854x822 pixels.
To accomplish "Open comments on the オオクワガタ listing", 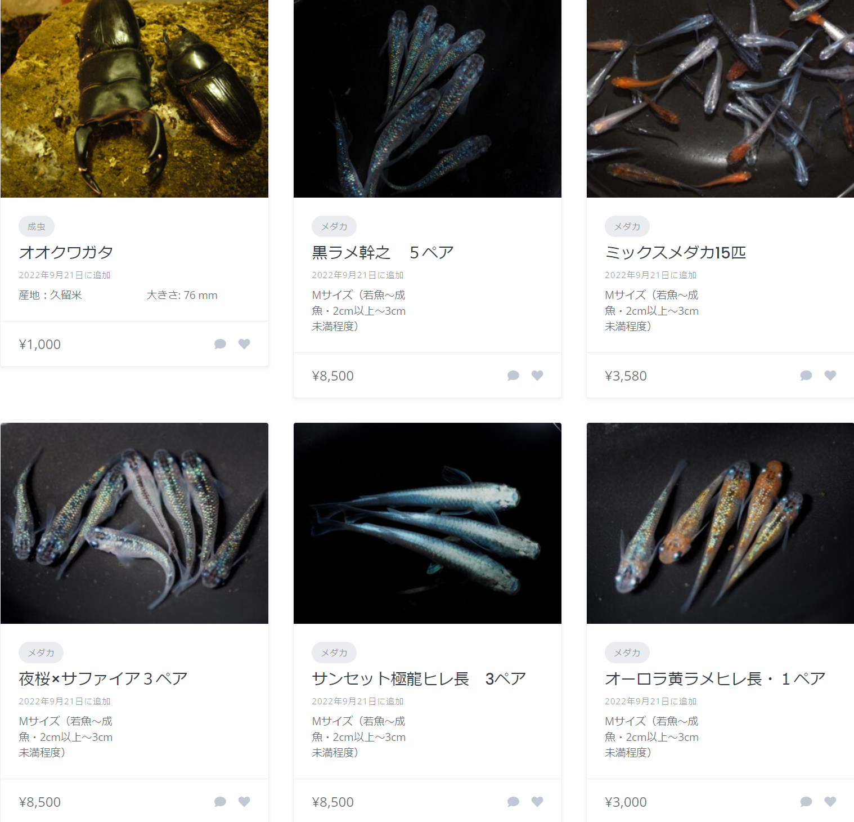I will tap(220, 344).
